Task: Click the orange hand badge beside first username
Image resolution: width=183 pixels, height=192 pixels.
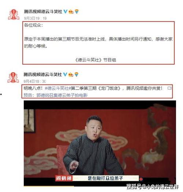Action: 71,12
